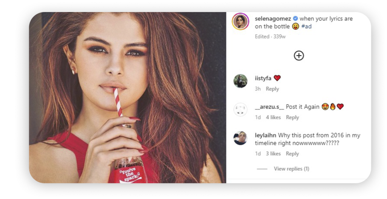View the 4 likes on __arezu.s__ comment
Screen dimensions: 387x199
tap(273, 117)
